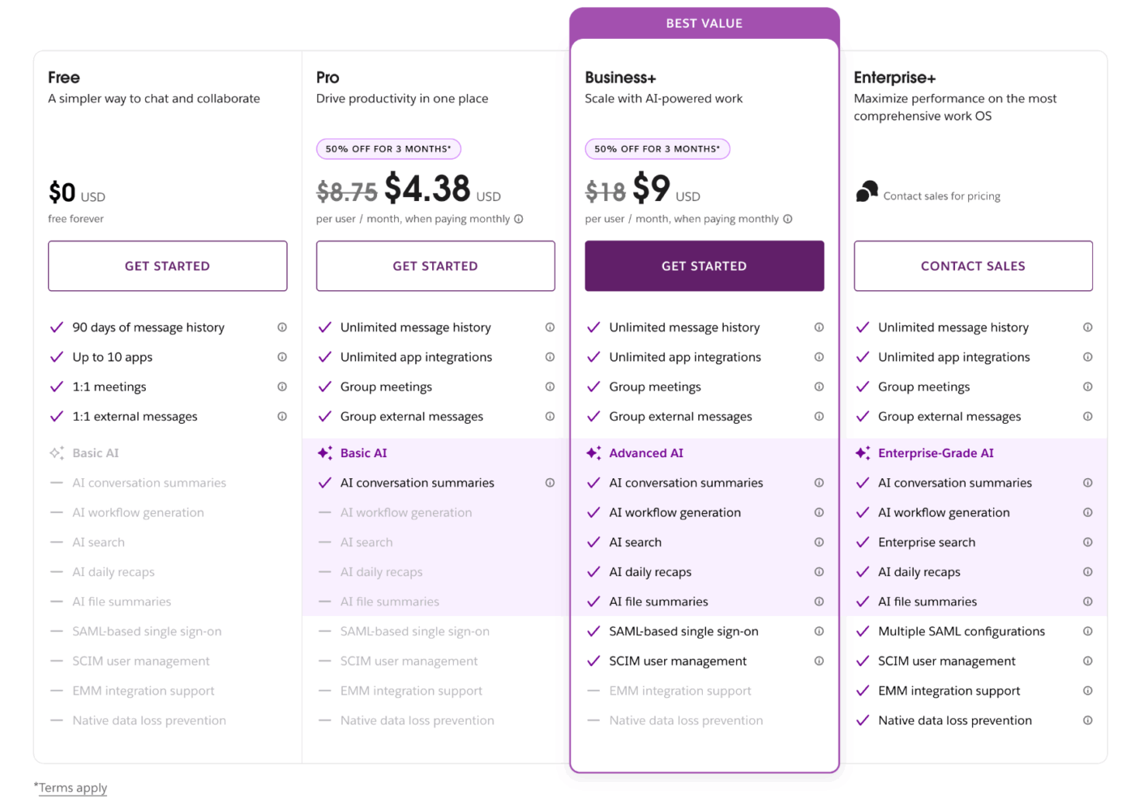Screen dimensions: 1135x808
Task: Click the Contact Sales button
Action: pyautogui.click(x=973, y=266)
